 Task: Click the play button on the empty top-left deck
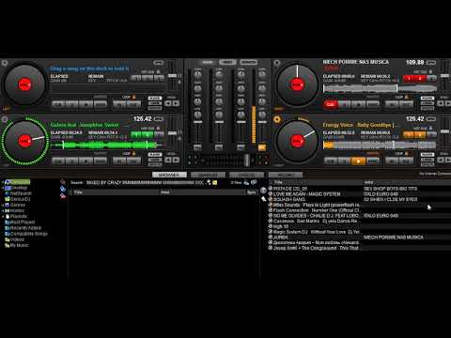coord(86,104)
